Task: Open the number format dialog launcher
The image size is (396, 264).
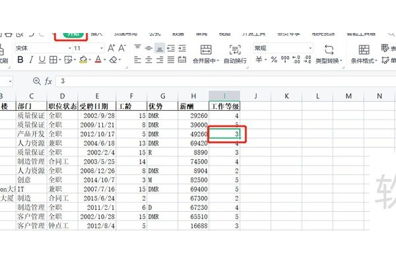Action: [x=343, y=67]
